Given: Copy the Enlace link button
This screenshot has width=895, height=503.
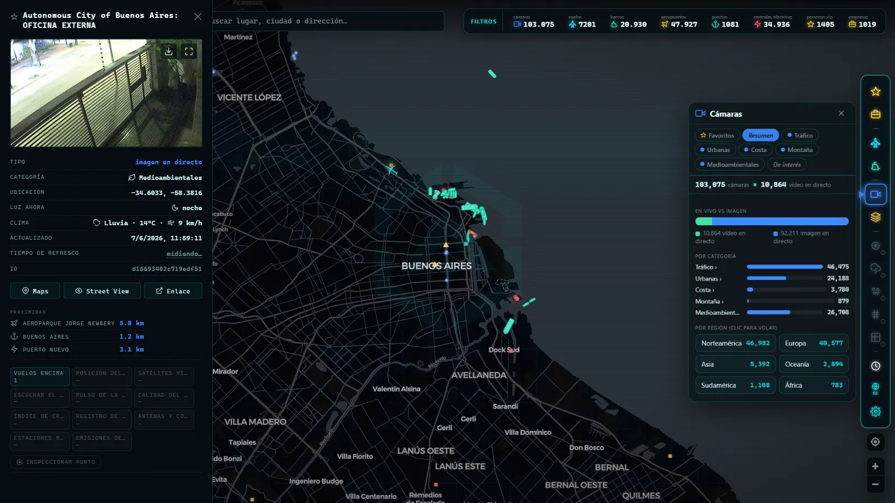Looking at the screenshot, I should tap(173, 291).
